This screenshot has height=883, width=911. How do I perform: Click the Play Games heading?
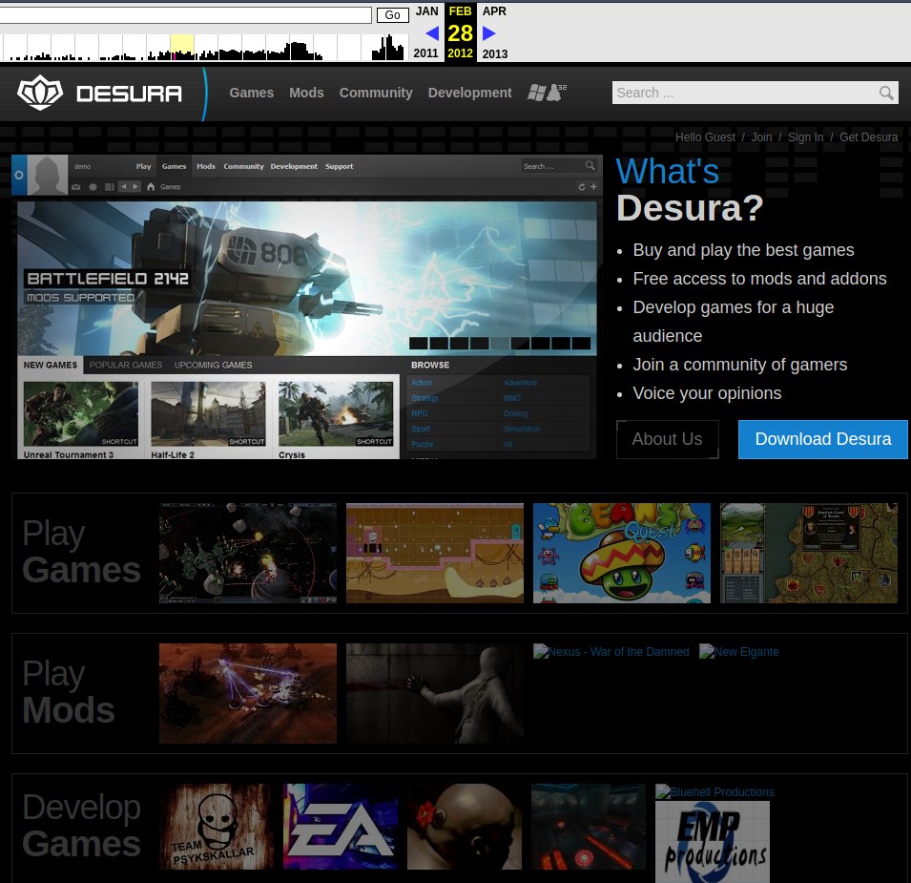point(81,552)
